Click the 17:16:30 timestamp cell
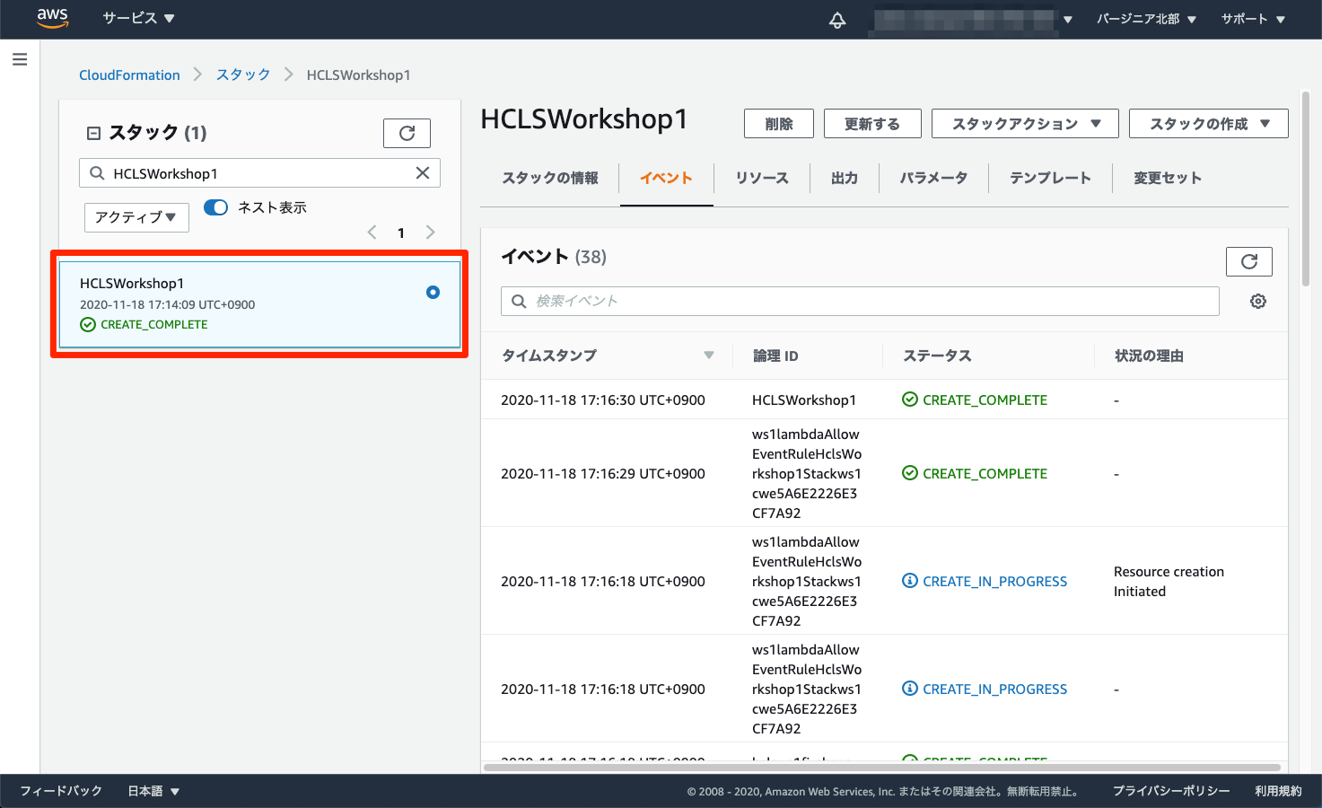1322x808 pixels. [603, 400]
